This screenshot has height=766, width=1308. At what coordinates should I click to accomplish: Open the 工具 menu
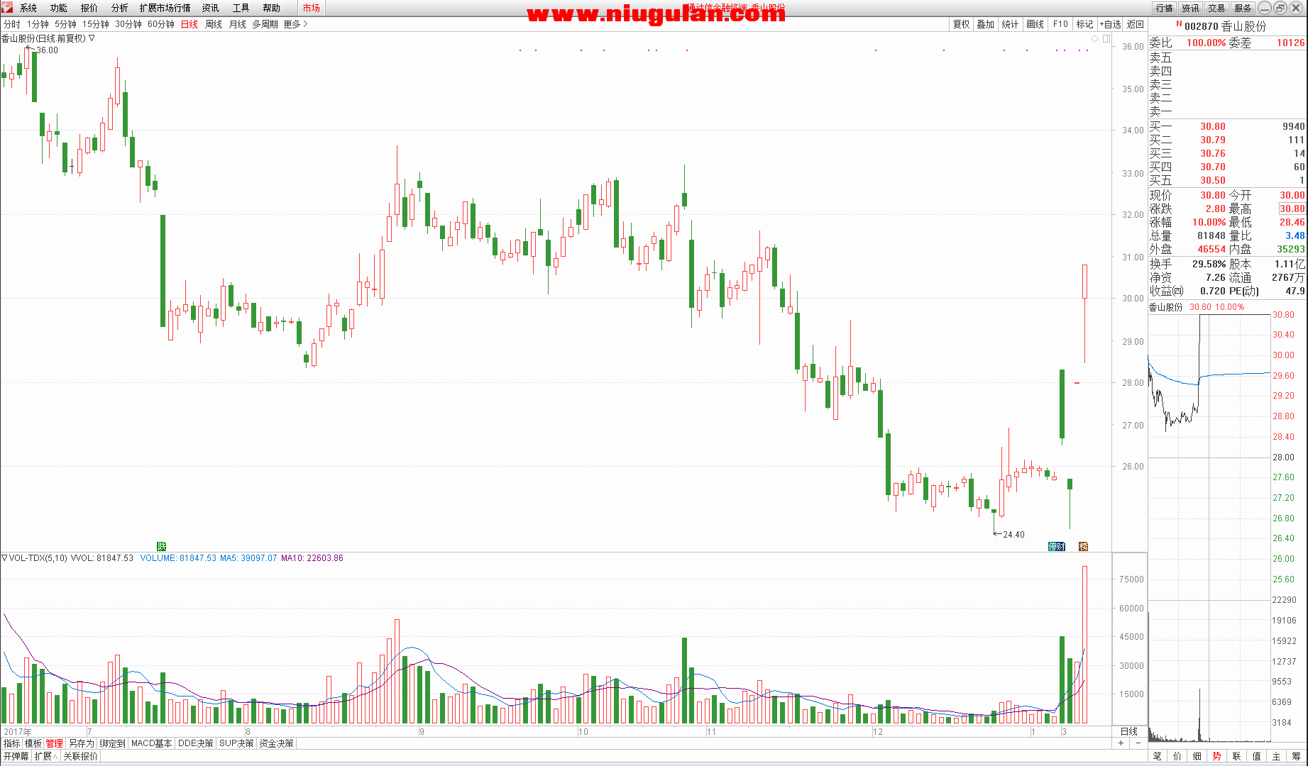click(241, 8)
